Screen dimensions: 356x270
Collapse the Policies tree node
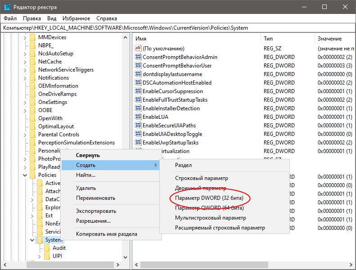point(25,175)
